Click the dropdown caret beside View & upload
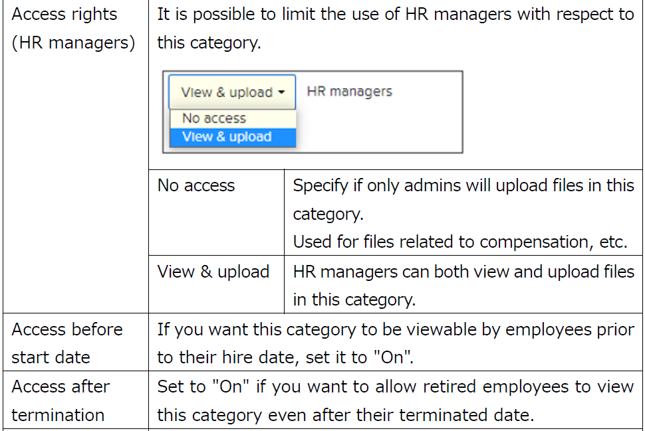Viewport: 645px width, 431px height. pos(283,92)
